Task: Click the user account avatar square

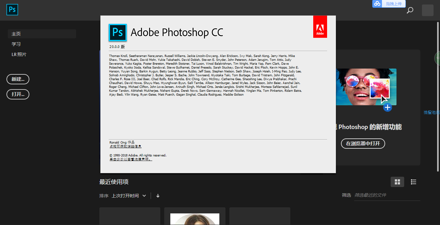Action: coord(428,10)
